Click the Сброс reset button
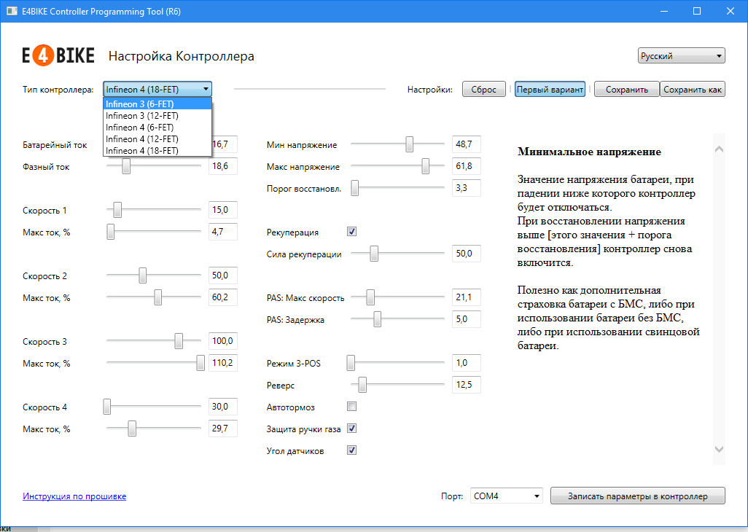This screenshot has width=748, height=532. pos(483,89)
